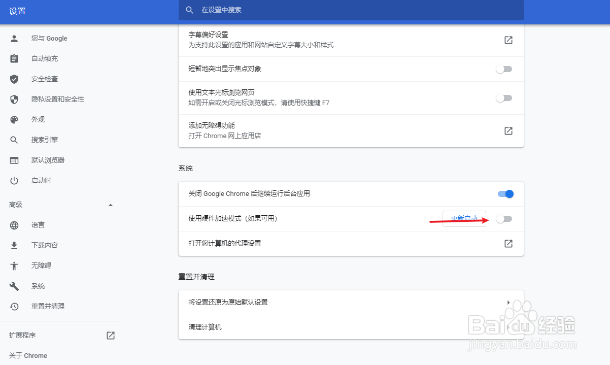Viewport: 610px width, 365px height.
Task: Expand 将设置还原为原始默认设置 arrow
Action: (x=509, y=302)
